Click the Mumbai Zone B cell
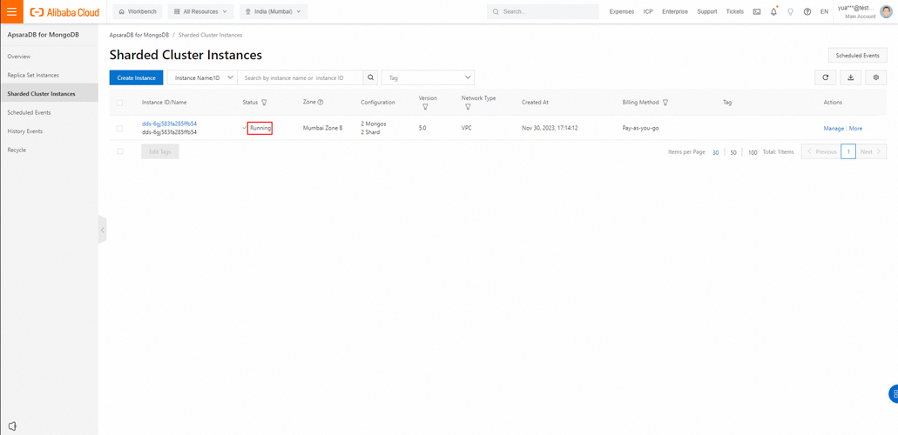The height and width of the screenshot is (435, 898). (x=322, y=128)
